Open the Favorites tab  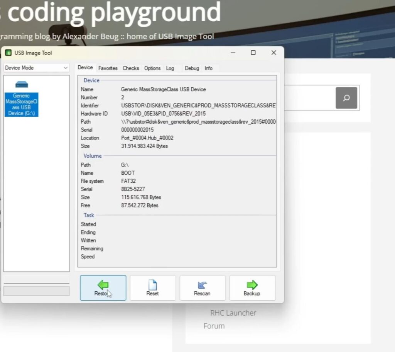108,68
